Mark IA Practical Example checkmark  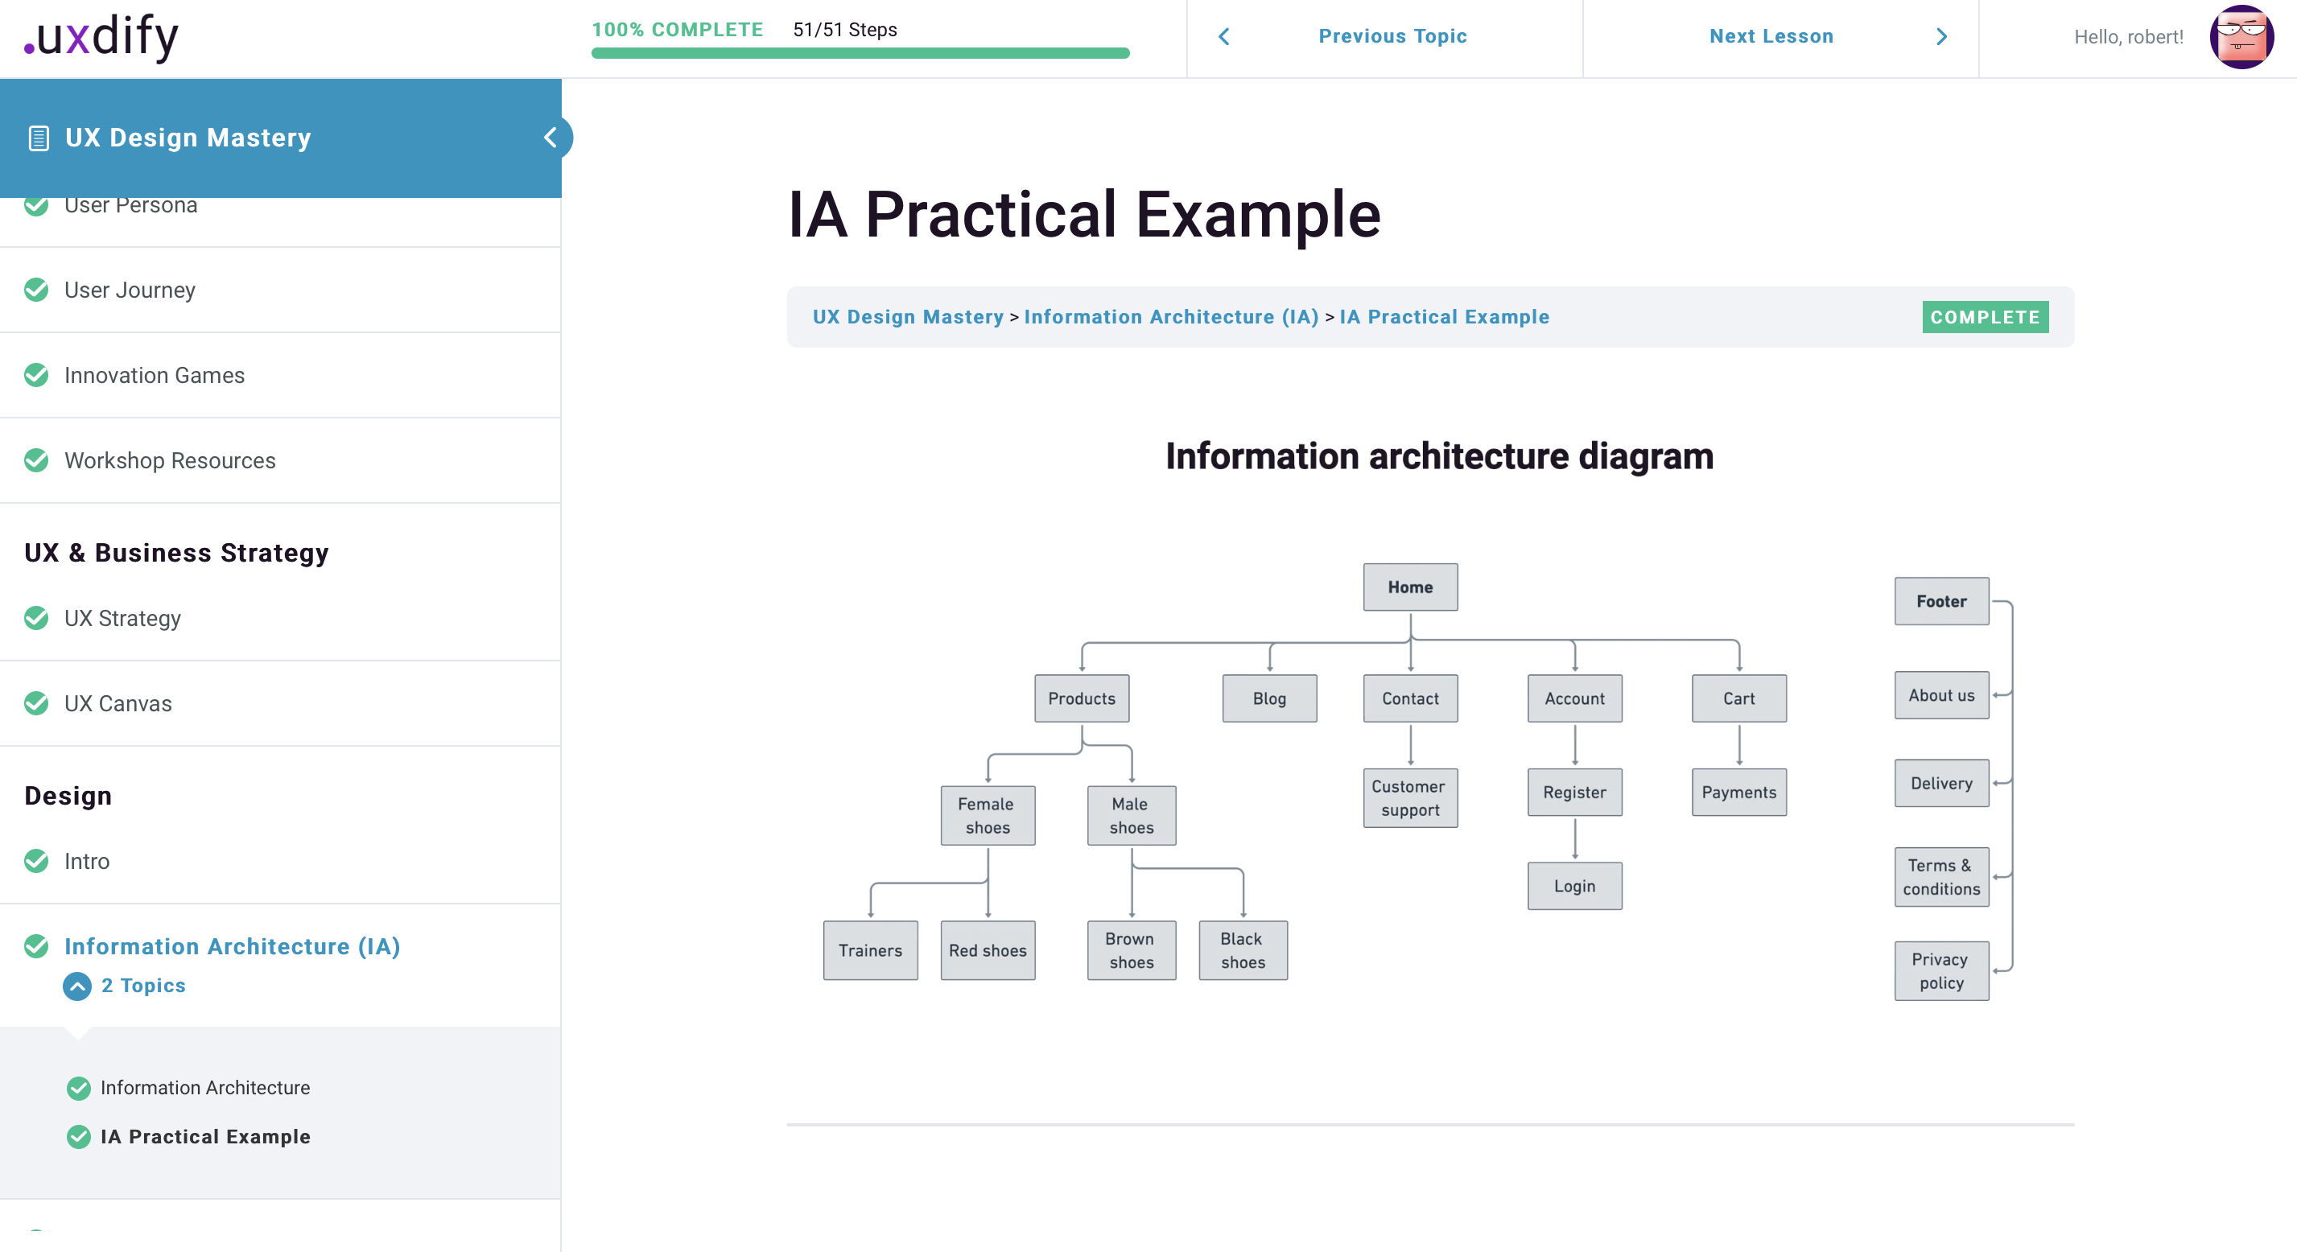pyautogui.click(x=78, y=1136)
